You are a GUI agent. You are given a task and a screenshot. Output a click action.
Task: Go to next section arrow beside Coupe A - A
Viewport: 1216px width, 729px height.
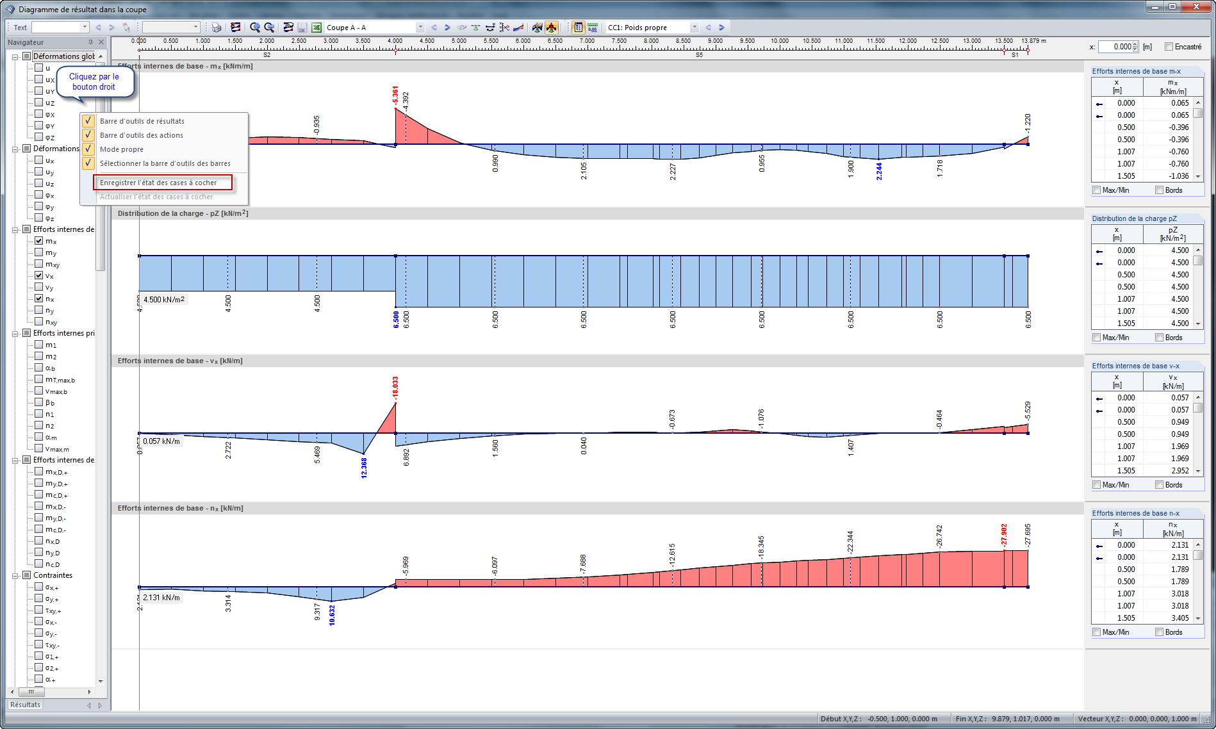(447, 28)
